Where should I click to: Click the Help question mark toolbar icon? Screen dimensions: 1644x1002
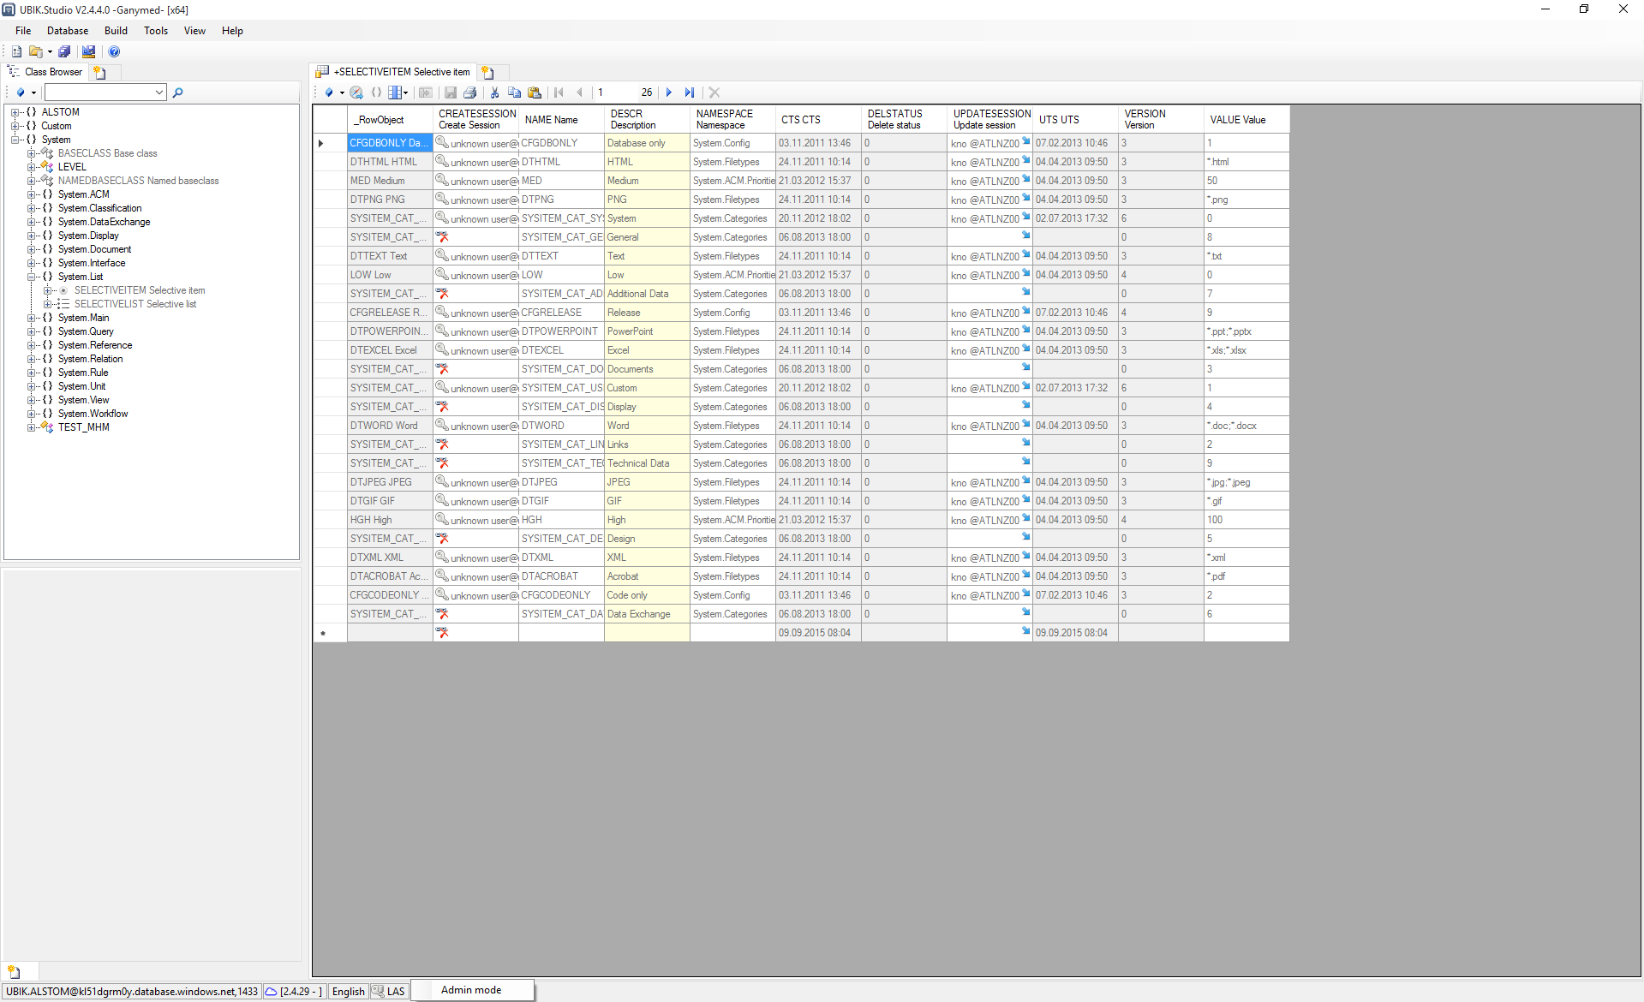pyautogui.click(x=114, y=52)
